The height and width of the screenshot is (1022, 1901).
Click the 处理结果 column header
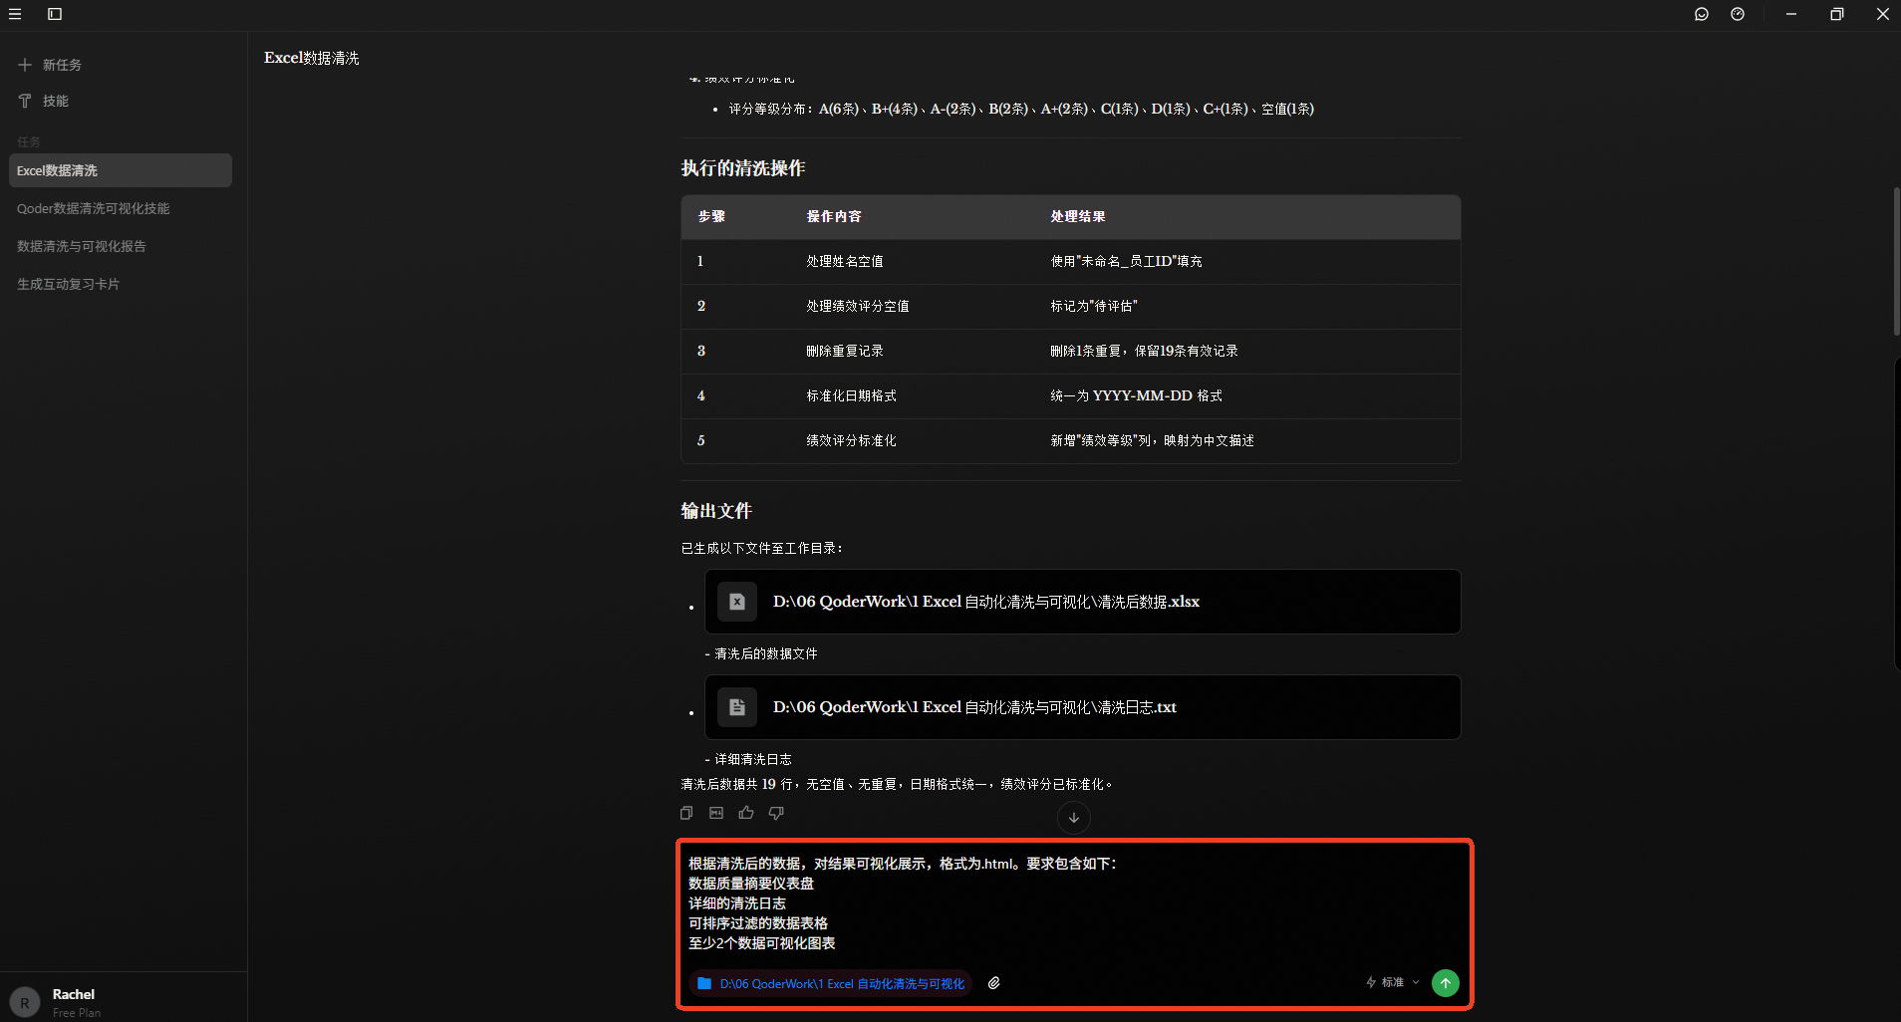point(1078,216)
